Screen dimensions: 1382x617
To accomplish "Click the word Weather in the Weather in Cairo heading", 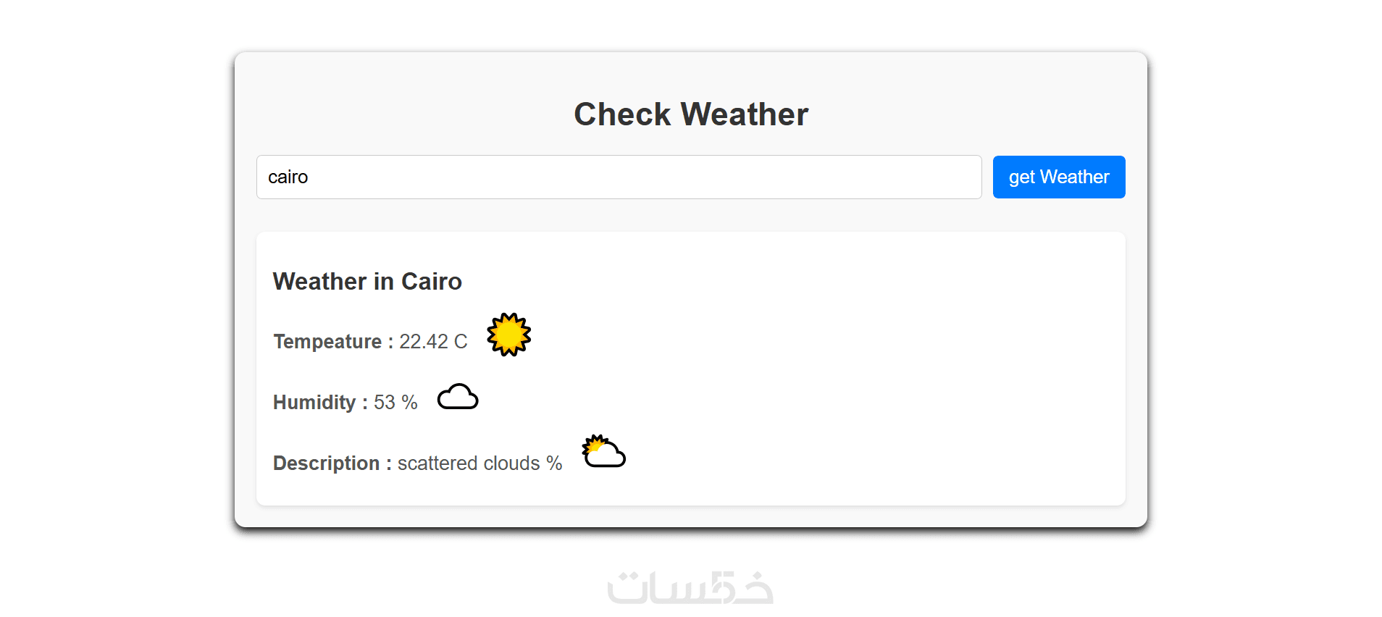I will click(x=319, y=282).
